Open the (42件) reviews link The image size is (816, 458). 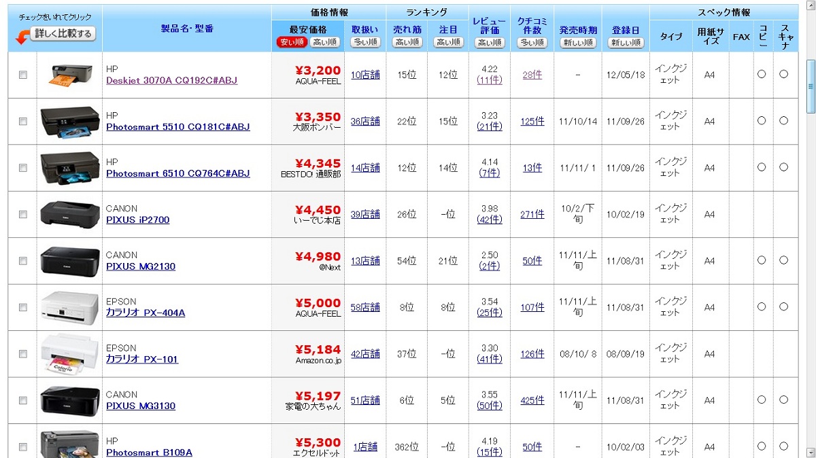coord(490,219)
